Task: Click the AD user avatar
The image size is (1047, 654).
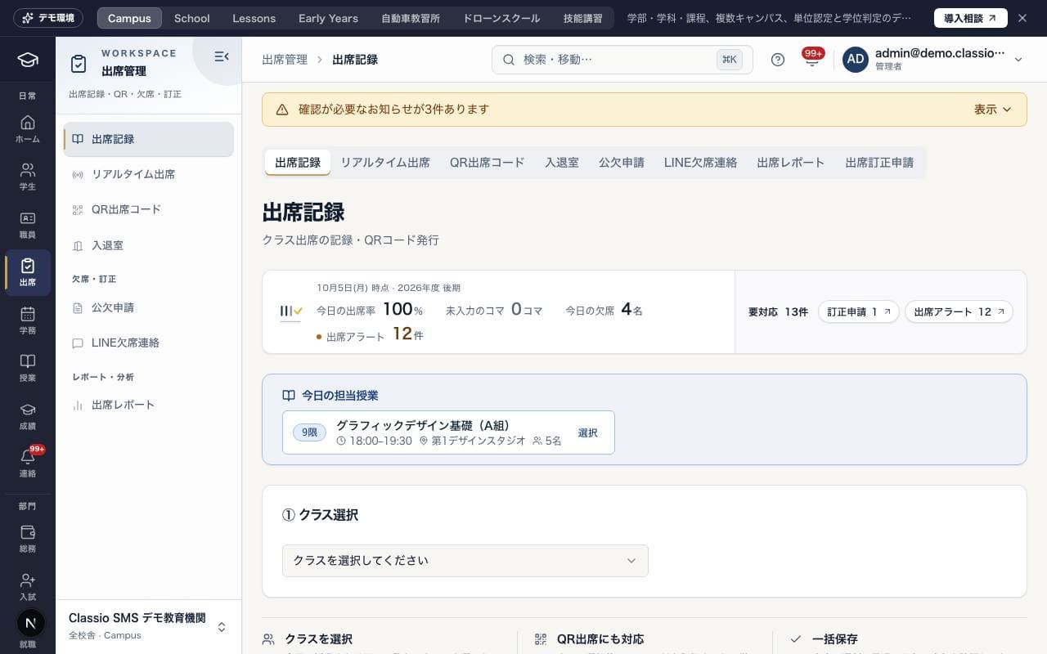Action: pos(856,60)
